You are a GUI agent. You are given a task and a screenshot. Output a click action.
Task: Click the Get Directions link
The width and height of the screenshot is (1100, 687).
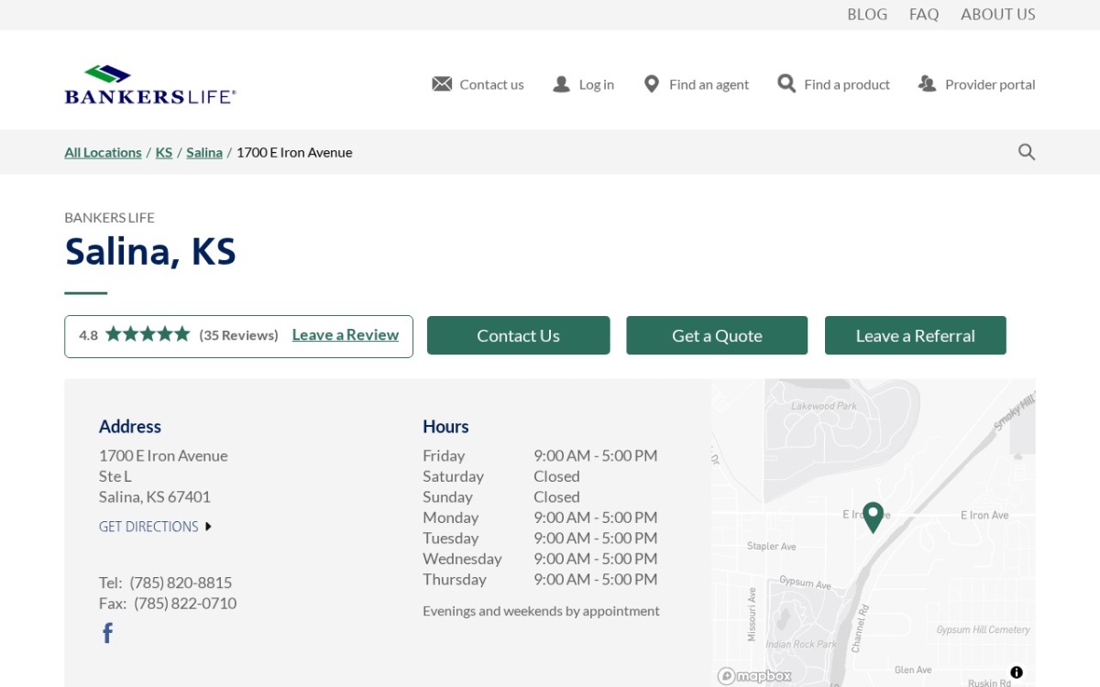[148, 527]
